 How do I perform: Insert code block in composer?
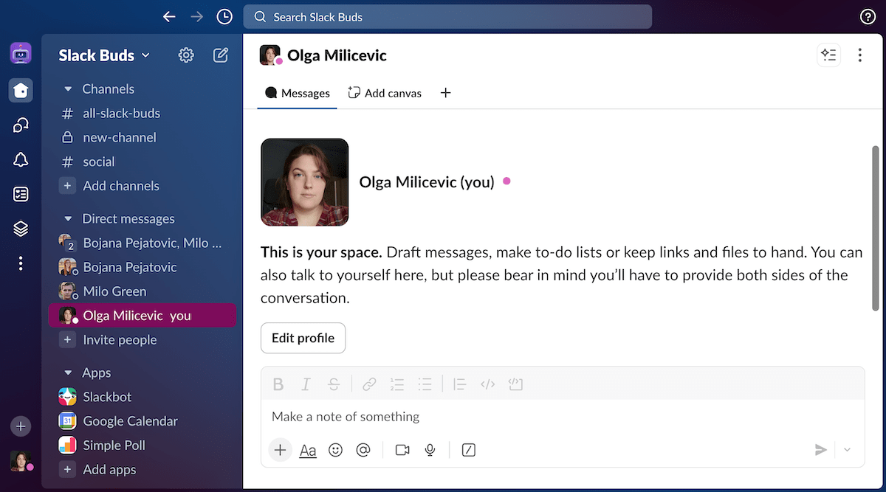click(x=515, y=384)
